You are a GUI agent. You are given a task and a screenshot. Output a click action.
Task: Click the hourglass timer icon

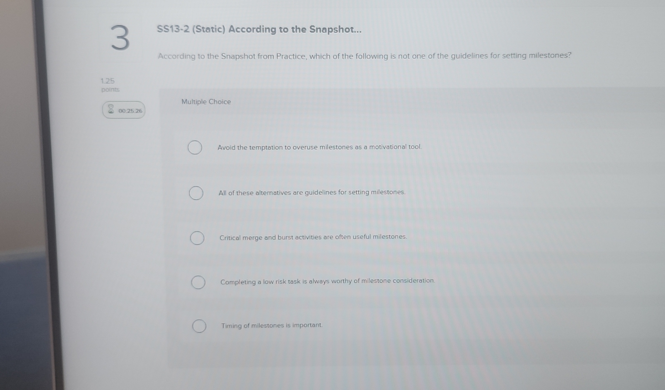[111, 109]
